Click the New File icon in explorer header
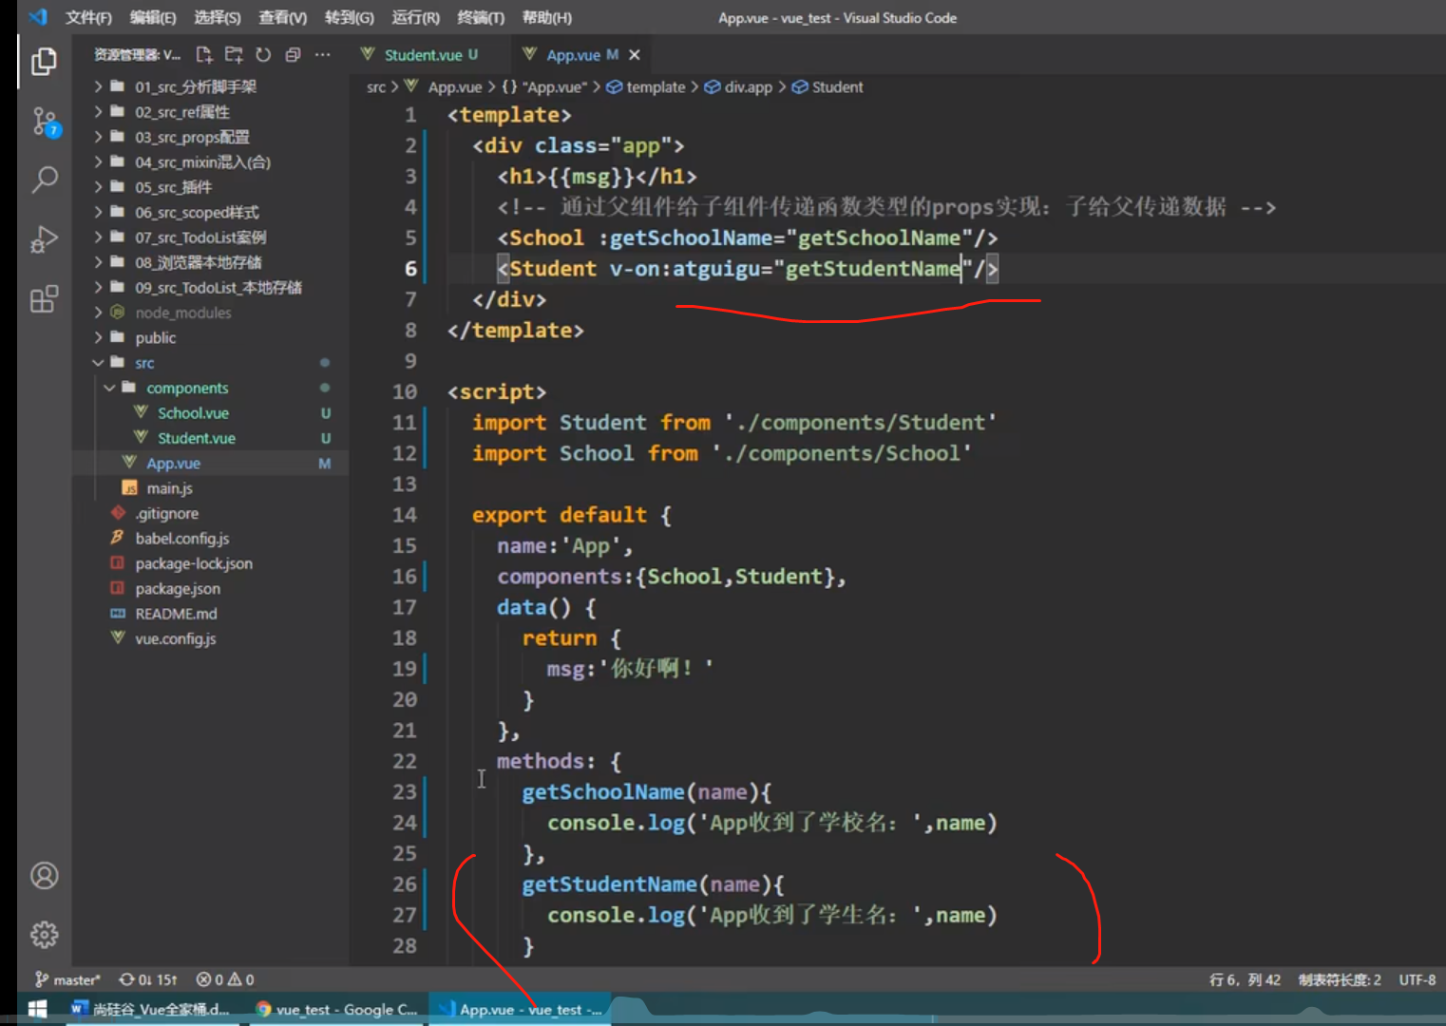 pyautogui.click(x=204, y=55)
